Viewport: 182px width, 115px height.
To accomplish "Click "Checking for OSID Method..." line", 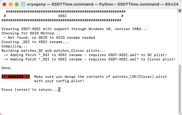I will coord(31,33).
